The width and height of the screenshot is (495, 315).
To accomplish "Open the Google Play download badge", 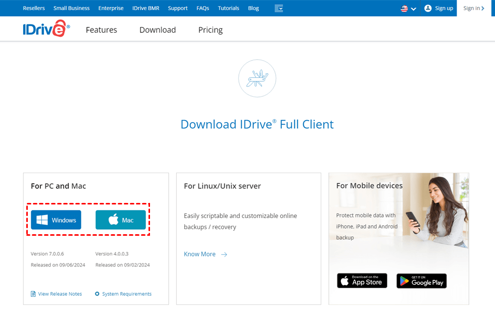I will pos(421,281).
